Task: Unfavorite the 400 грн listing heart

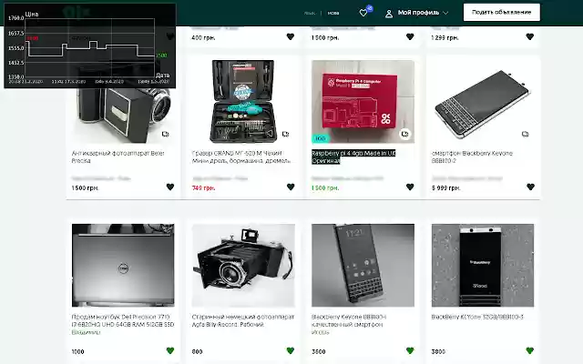Action: [291, 36]
